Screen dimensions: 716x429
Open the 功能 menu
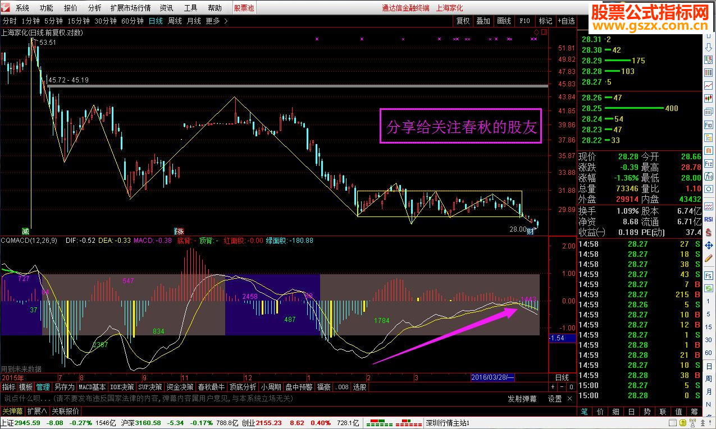pyautogui.click(x=47, y=8)
